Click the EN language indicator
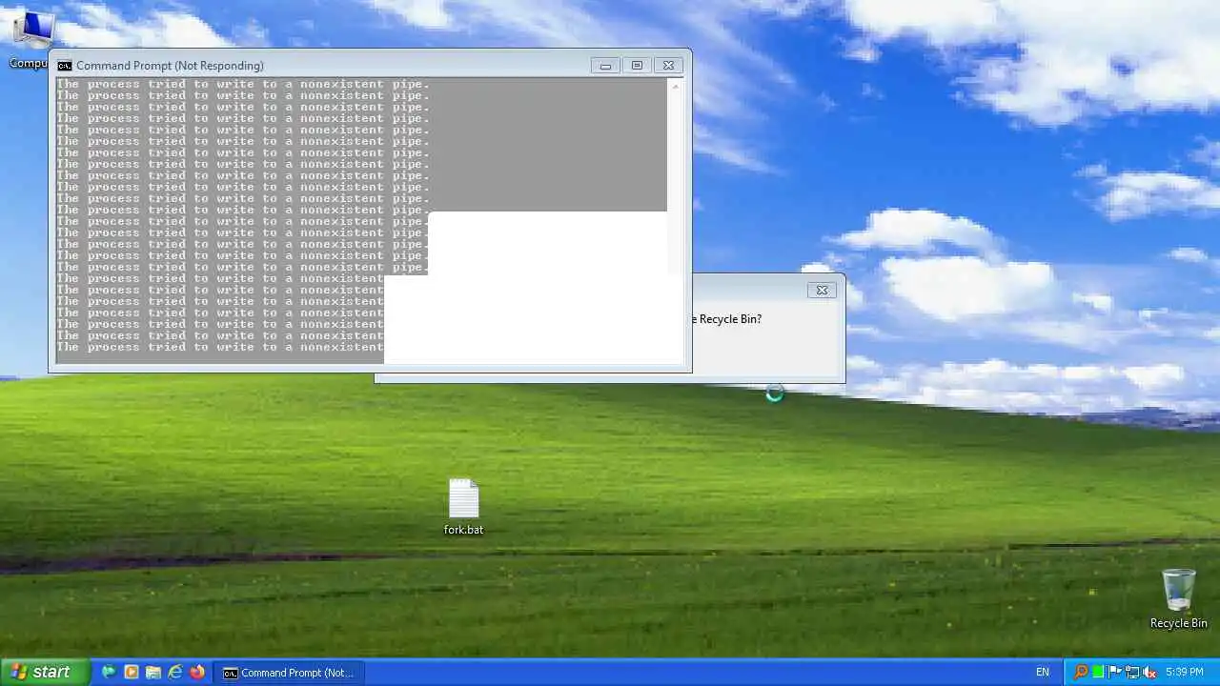This screenshot has height=686, width=1220. pos(1043,672)
